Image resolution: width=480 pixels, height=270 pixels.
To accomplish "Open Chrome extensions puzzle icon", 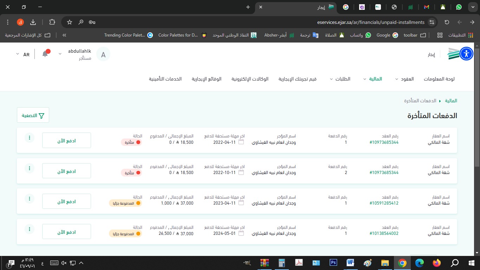I will [52, 22].
